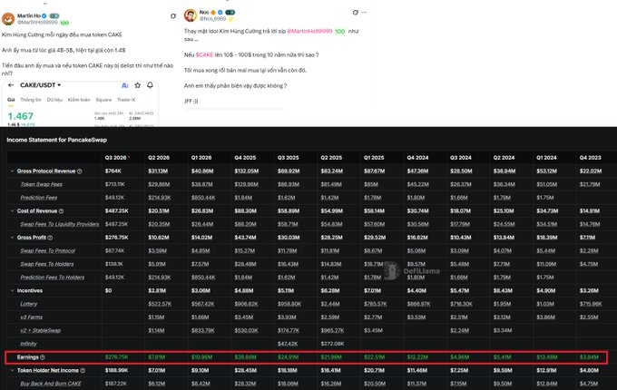
Task: Open Martin Ho's profile avatar
Action: (8, 19)
